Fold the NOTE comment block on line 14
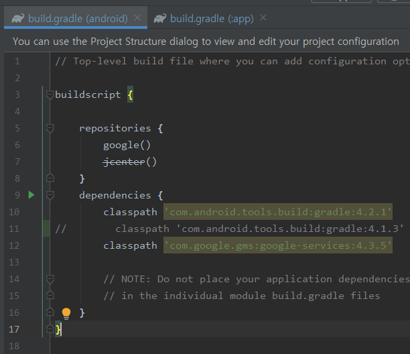The height and width of the screenshot is (354, 410). coord(50,279)
